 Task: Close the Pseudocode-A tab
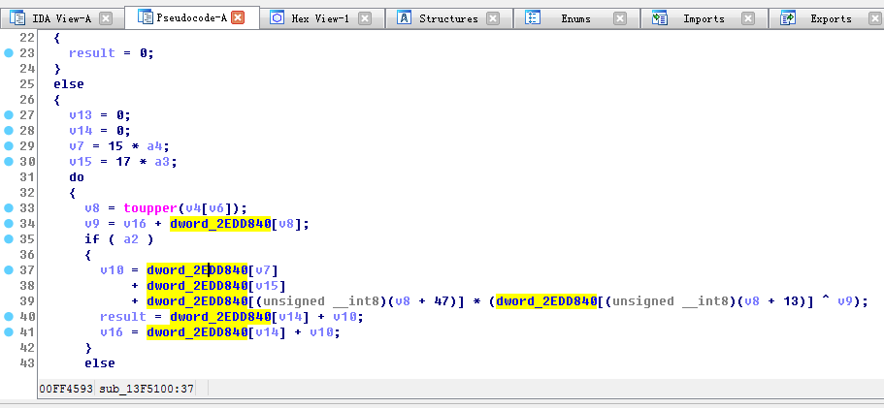238,18
